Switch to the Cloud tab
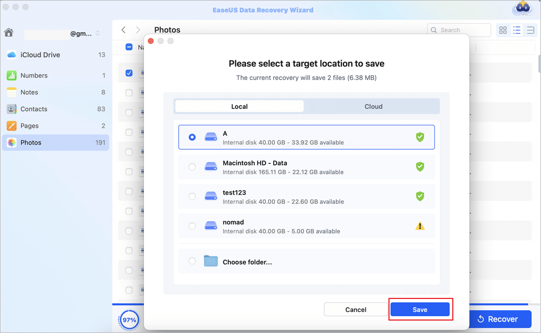This screenshot has width=541, height=333. [x=373, y=106]
